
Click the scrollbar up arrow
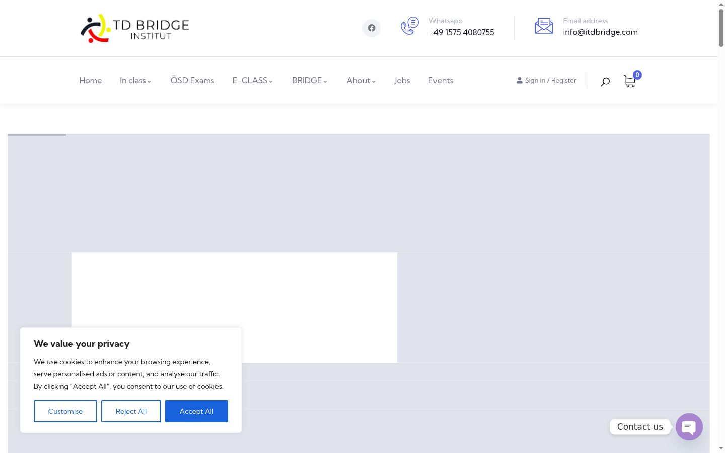721,4
